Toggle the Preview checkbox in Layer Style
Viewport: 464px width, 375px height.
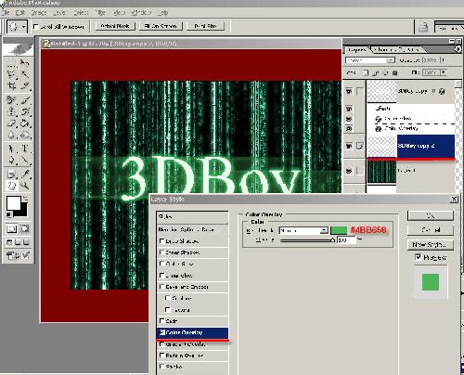419,257
